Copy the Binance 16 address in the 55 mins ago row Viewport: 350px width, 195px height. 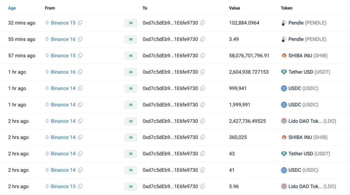click(80, 39)
